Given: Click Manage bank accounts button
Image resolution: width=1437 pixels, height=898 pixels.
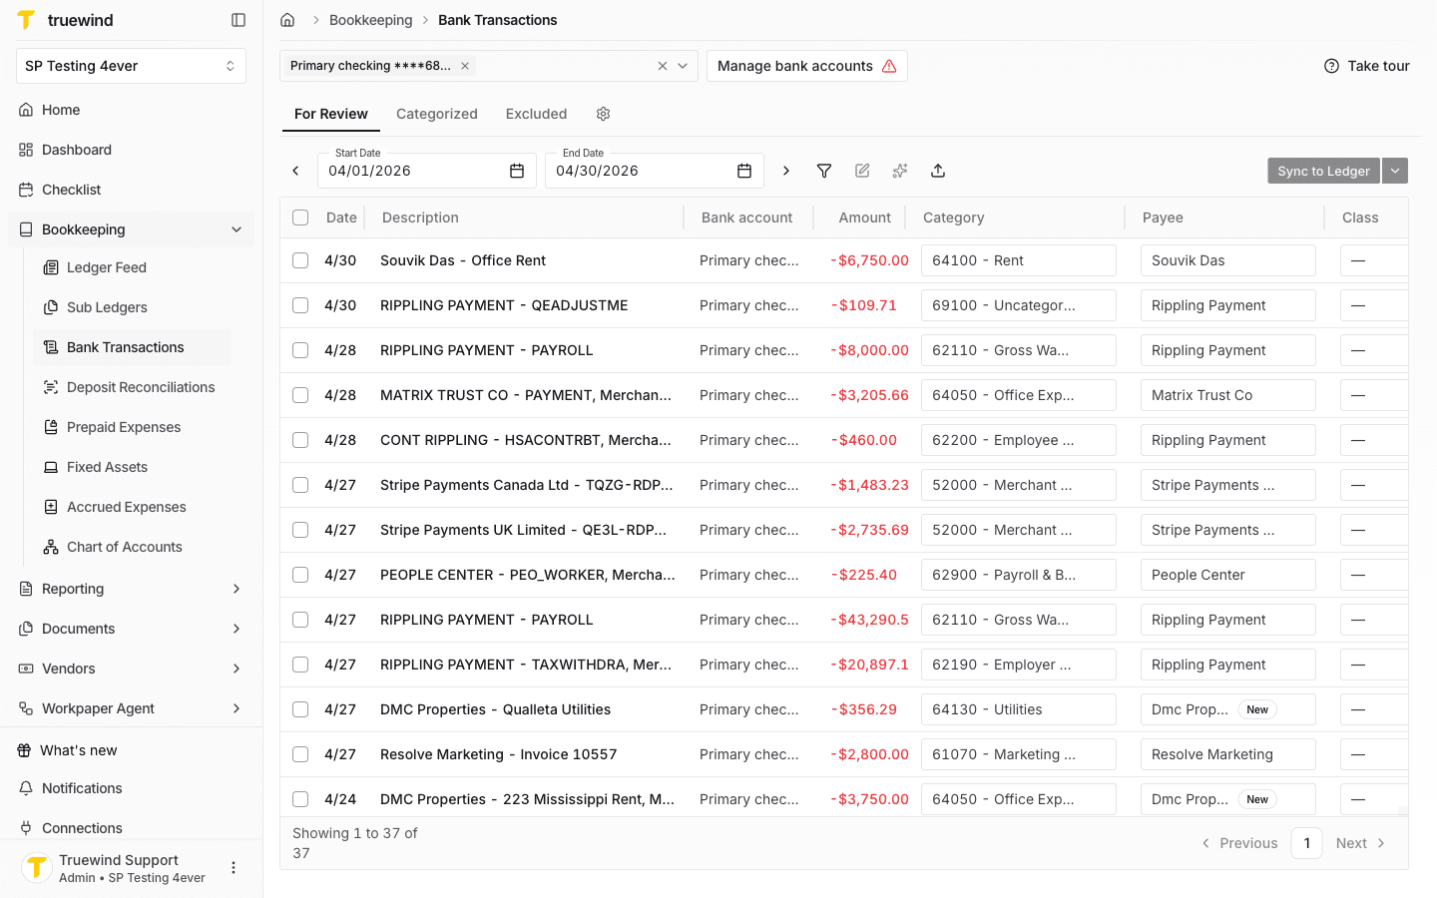Looking at the screenshot, I should (x=807, y=66).
